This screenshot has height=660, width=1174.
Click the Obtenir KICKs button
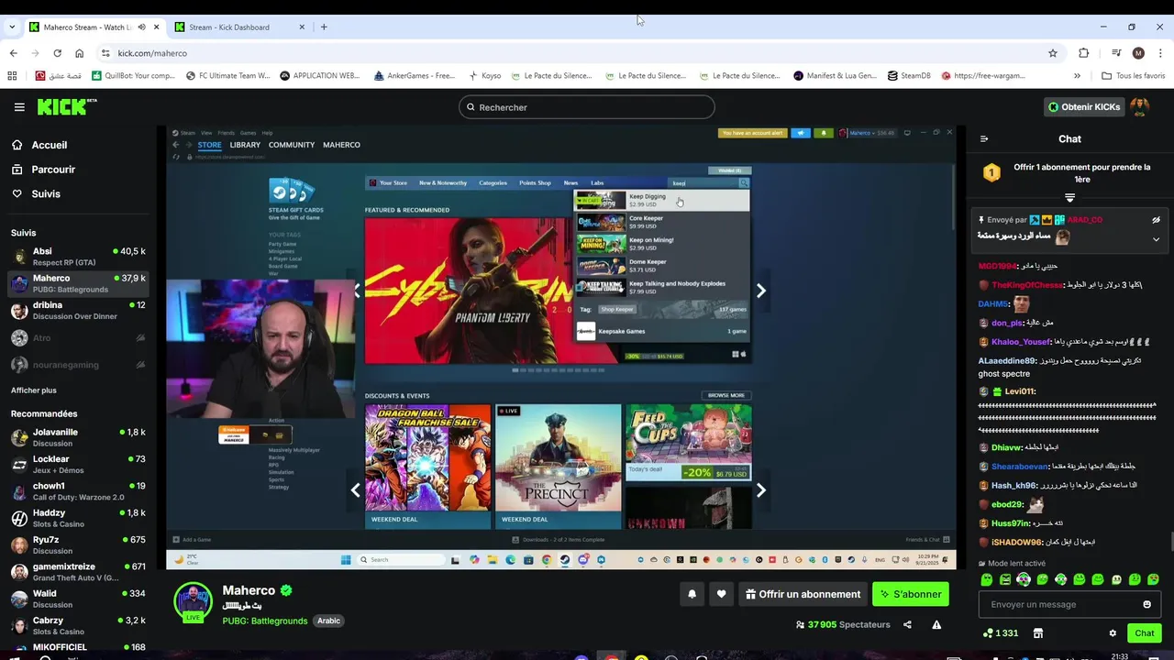point(1084,107)
